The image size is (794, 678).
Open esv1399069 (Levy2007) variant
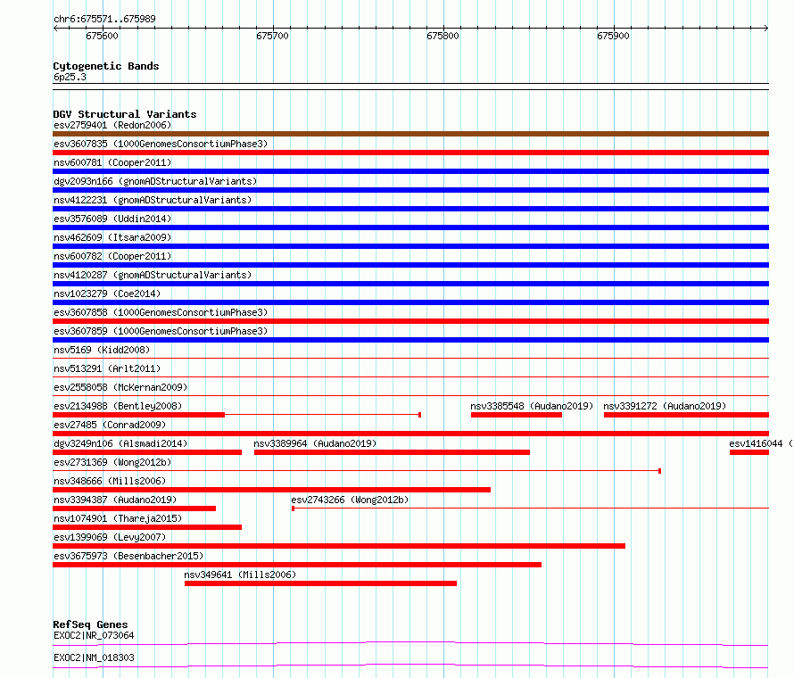[110, 537]
